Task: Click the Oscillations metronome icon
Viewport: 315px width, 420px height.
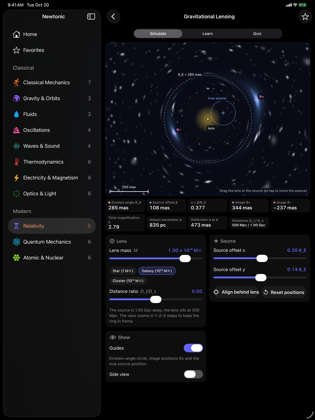Action: click(x=17, y=130)
